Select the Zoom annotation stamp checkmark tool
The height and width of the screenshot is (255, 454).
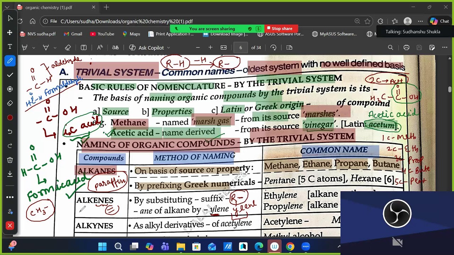tap(10, 75)
